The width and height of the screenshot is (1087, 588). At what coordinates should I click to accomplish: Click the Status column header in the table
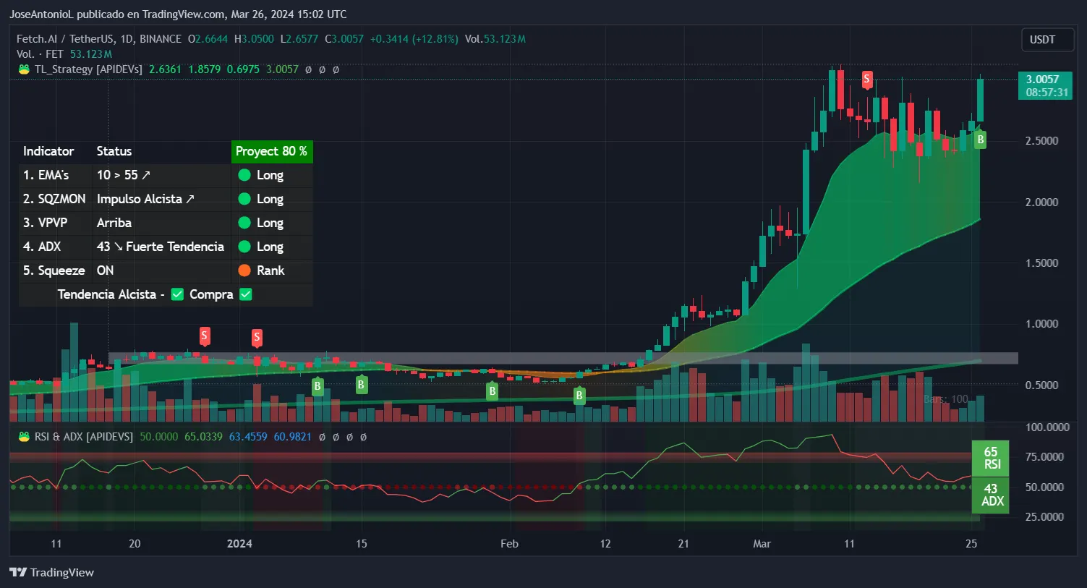(114, 151)
